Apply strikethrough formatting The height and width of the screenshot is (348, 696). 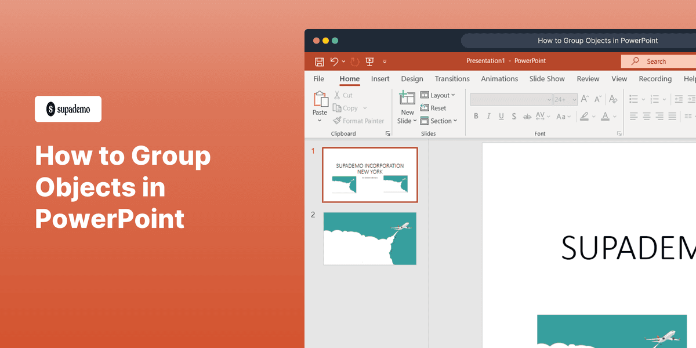tap(527, 116)
